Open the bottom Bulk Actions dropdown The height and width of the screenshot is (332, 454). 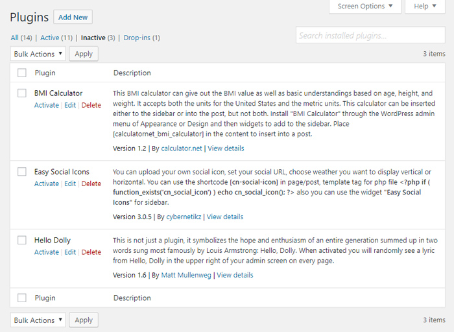[38, 320]
